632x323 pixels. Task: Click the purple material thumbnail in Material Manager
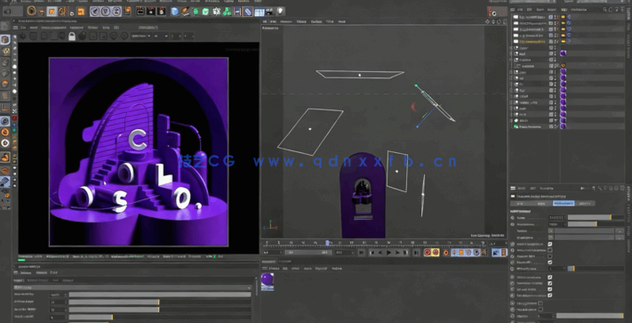268,281
